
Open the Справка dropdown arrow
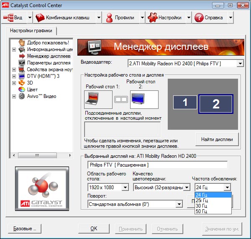[x=231, y=18]
